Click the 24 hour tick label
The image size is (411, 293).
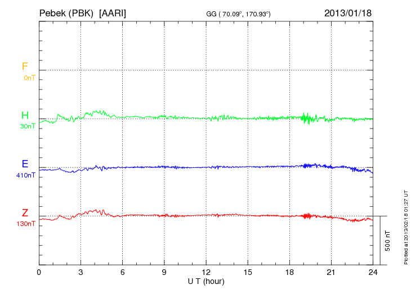pyautogui.click(x=373, y=272)
